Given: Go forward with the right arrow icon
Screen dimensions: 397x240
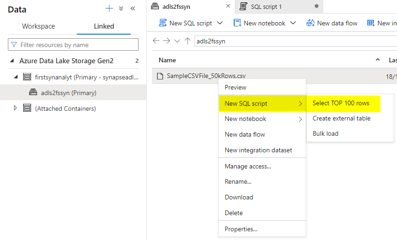Looking at the screenshot, I should (166, 41).
